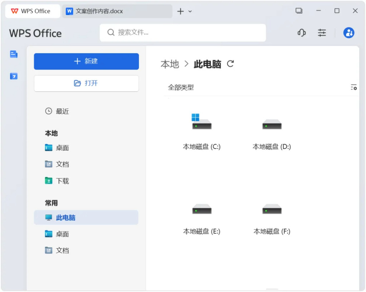Select the documents icon in left rail
The image size is (366, 292).
point(14,54)
